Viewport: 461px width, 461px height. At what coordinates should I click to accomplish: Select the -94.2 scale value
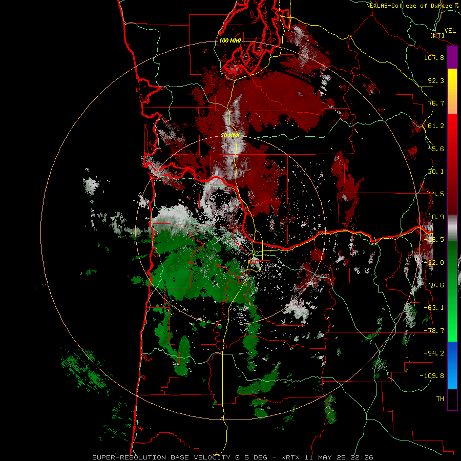pyautogui.click(x=434, y=353)
